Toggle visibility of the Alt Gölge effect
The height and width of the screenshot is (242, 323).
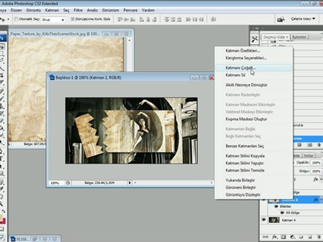tap(283, 213)
